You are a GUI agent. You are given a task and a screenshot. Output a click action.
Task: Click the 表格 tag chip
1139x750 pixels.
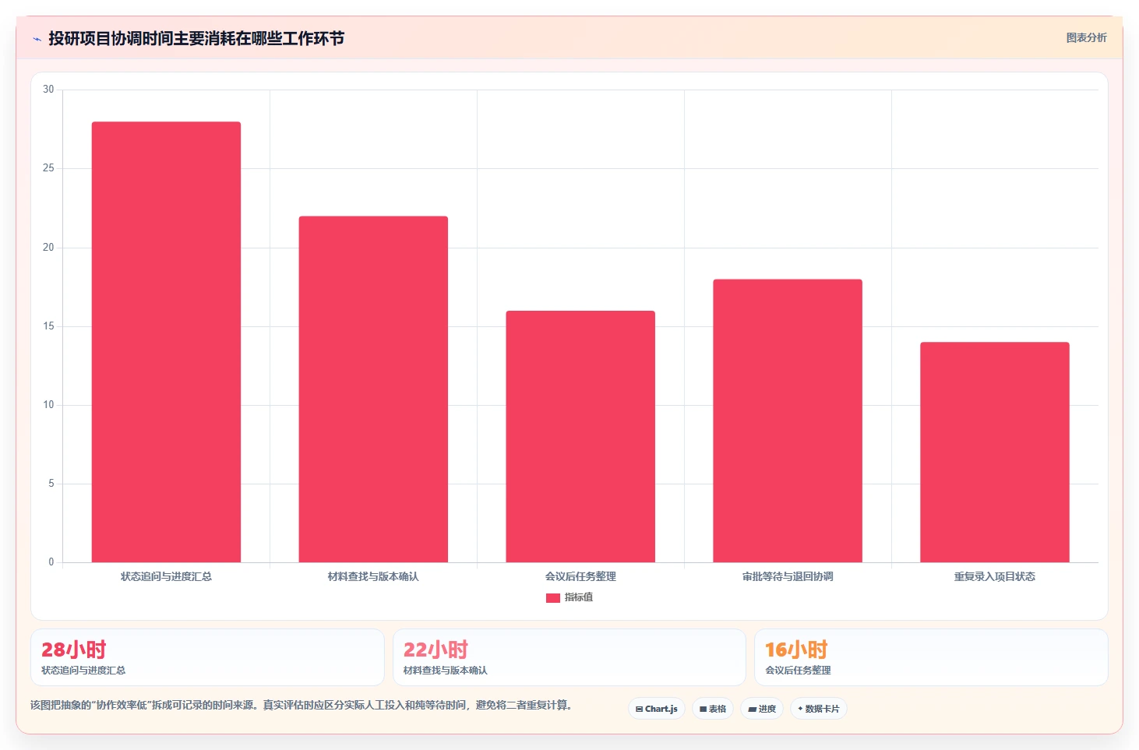click(713, 709)
